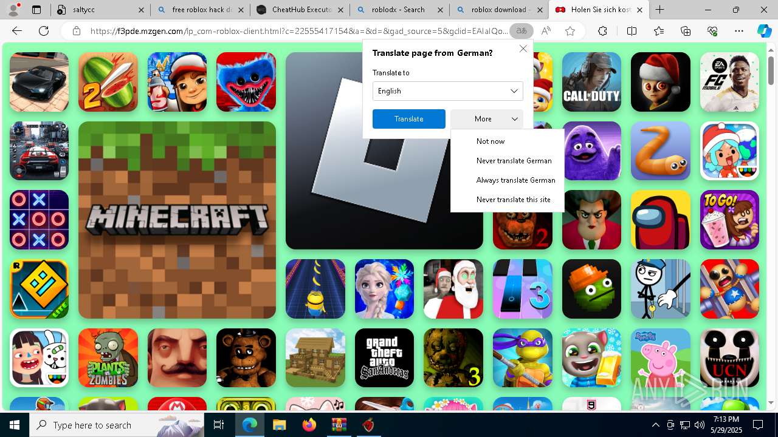778x437 pixels.
Task: Switch to the saltycc tab
Action: [x=100, y=10]
